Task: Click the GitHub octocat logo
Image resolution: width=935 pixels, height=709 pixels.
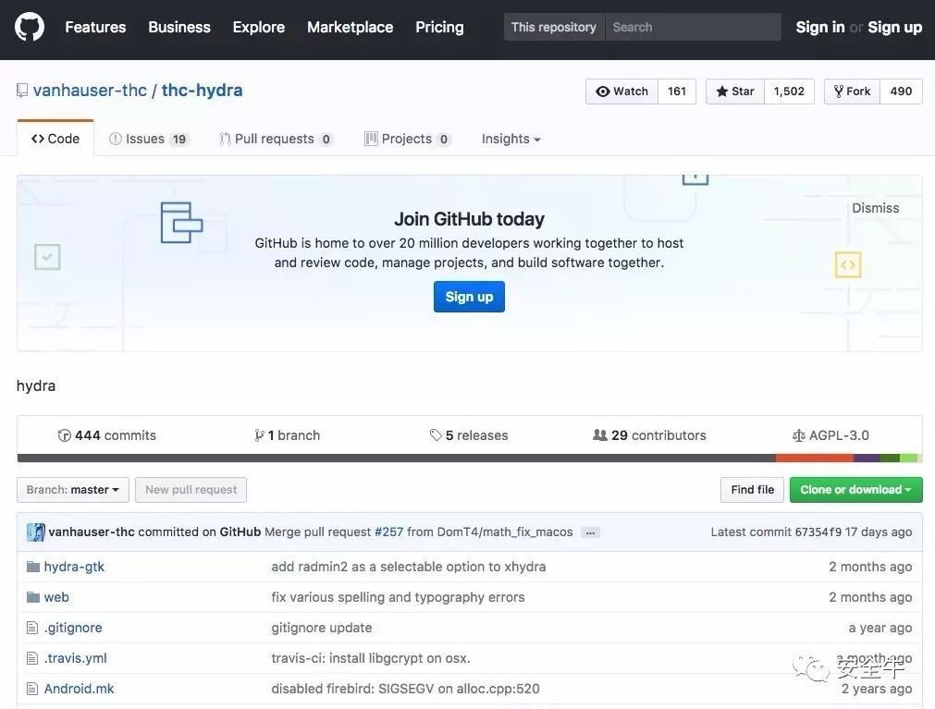Action: (x=30, y=27)
